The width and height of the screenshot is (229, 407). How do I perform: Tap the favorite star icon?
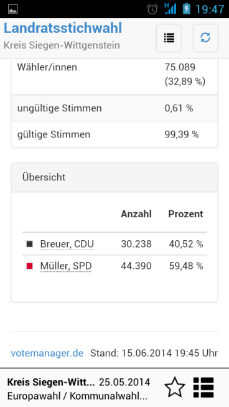pos(175,387)
